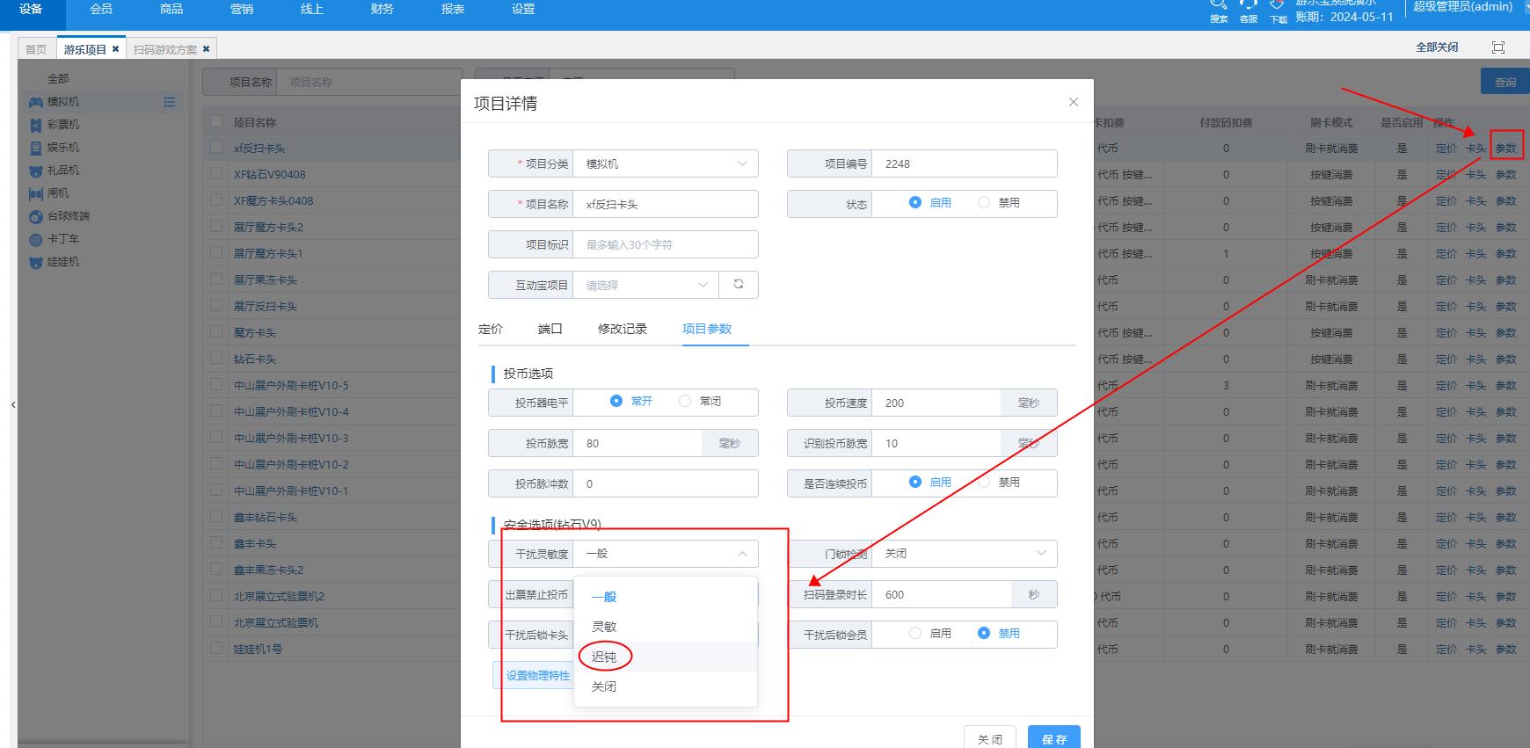This screenshot has width=1530, height=748.
Task: Edit the 项目名称 field in dialog
Action: click(666, 204)
